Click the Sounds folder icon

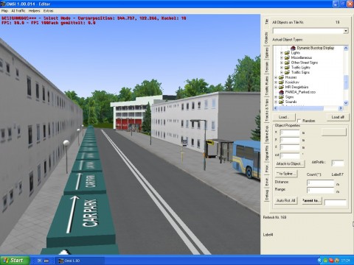282,102
